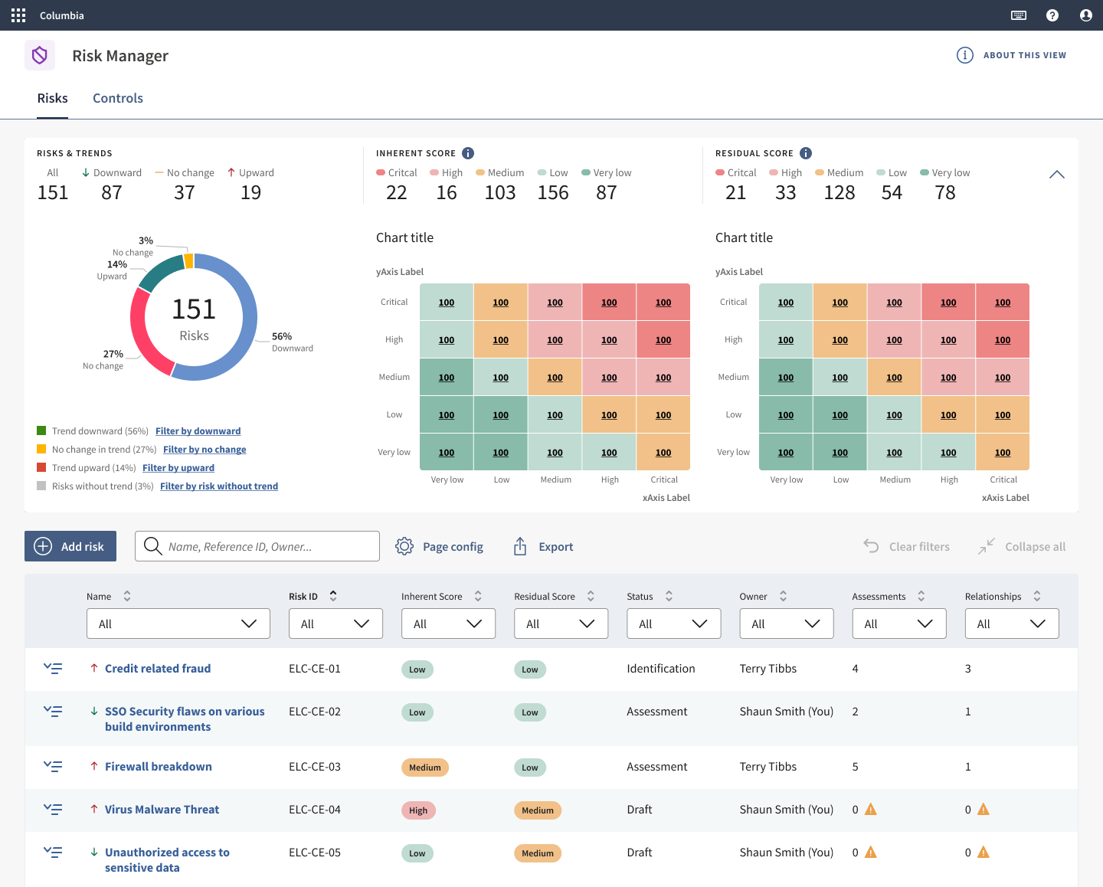Click the green Trend downward legend swatch
The width and height of the screenshot is (1103, 887).
(x=41, y=431)
